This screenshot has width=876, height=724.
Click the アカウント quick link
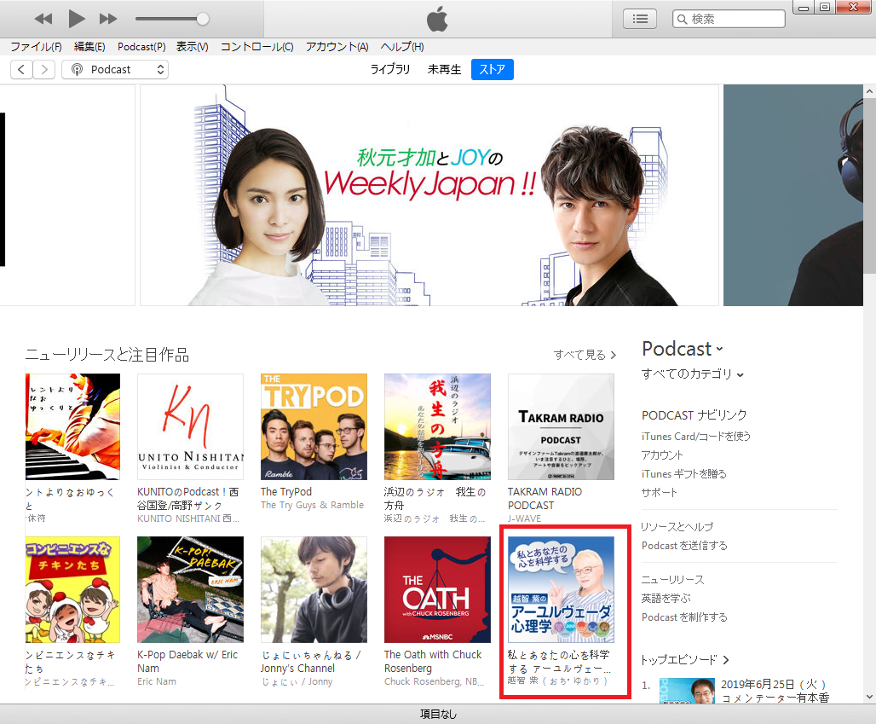[662, 455]
